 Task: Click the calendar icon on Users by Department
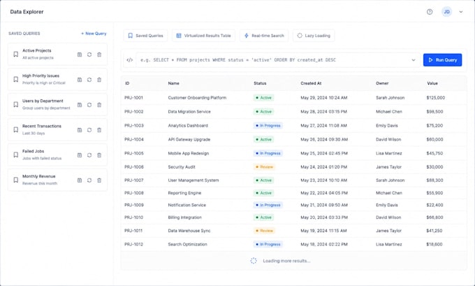(x=80, y=105)
